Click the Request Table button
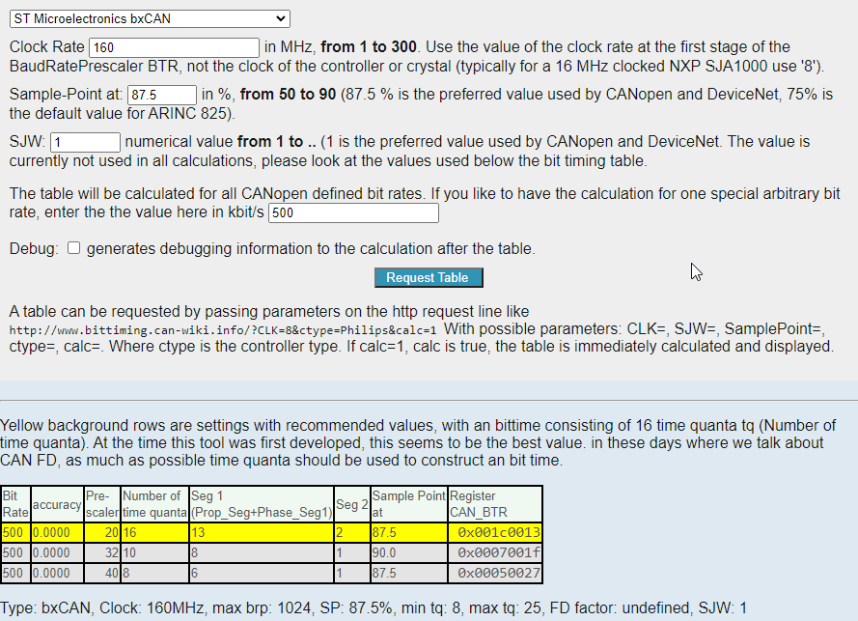Image resolution: width=858 pixels, height=621 pixels. coord(429,277)
